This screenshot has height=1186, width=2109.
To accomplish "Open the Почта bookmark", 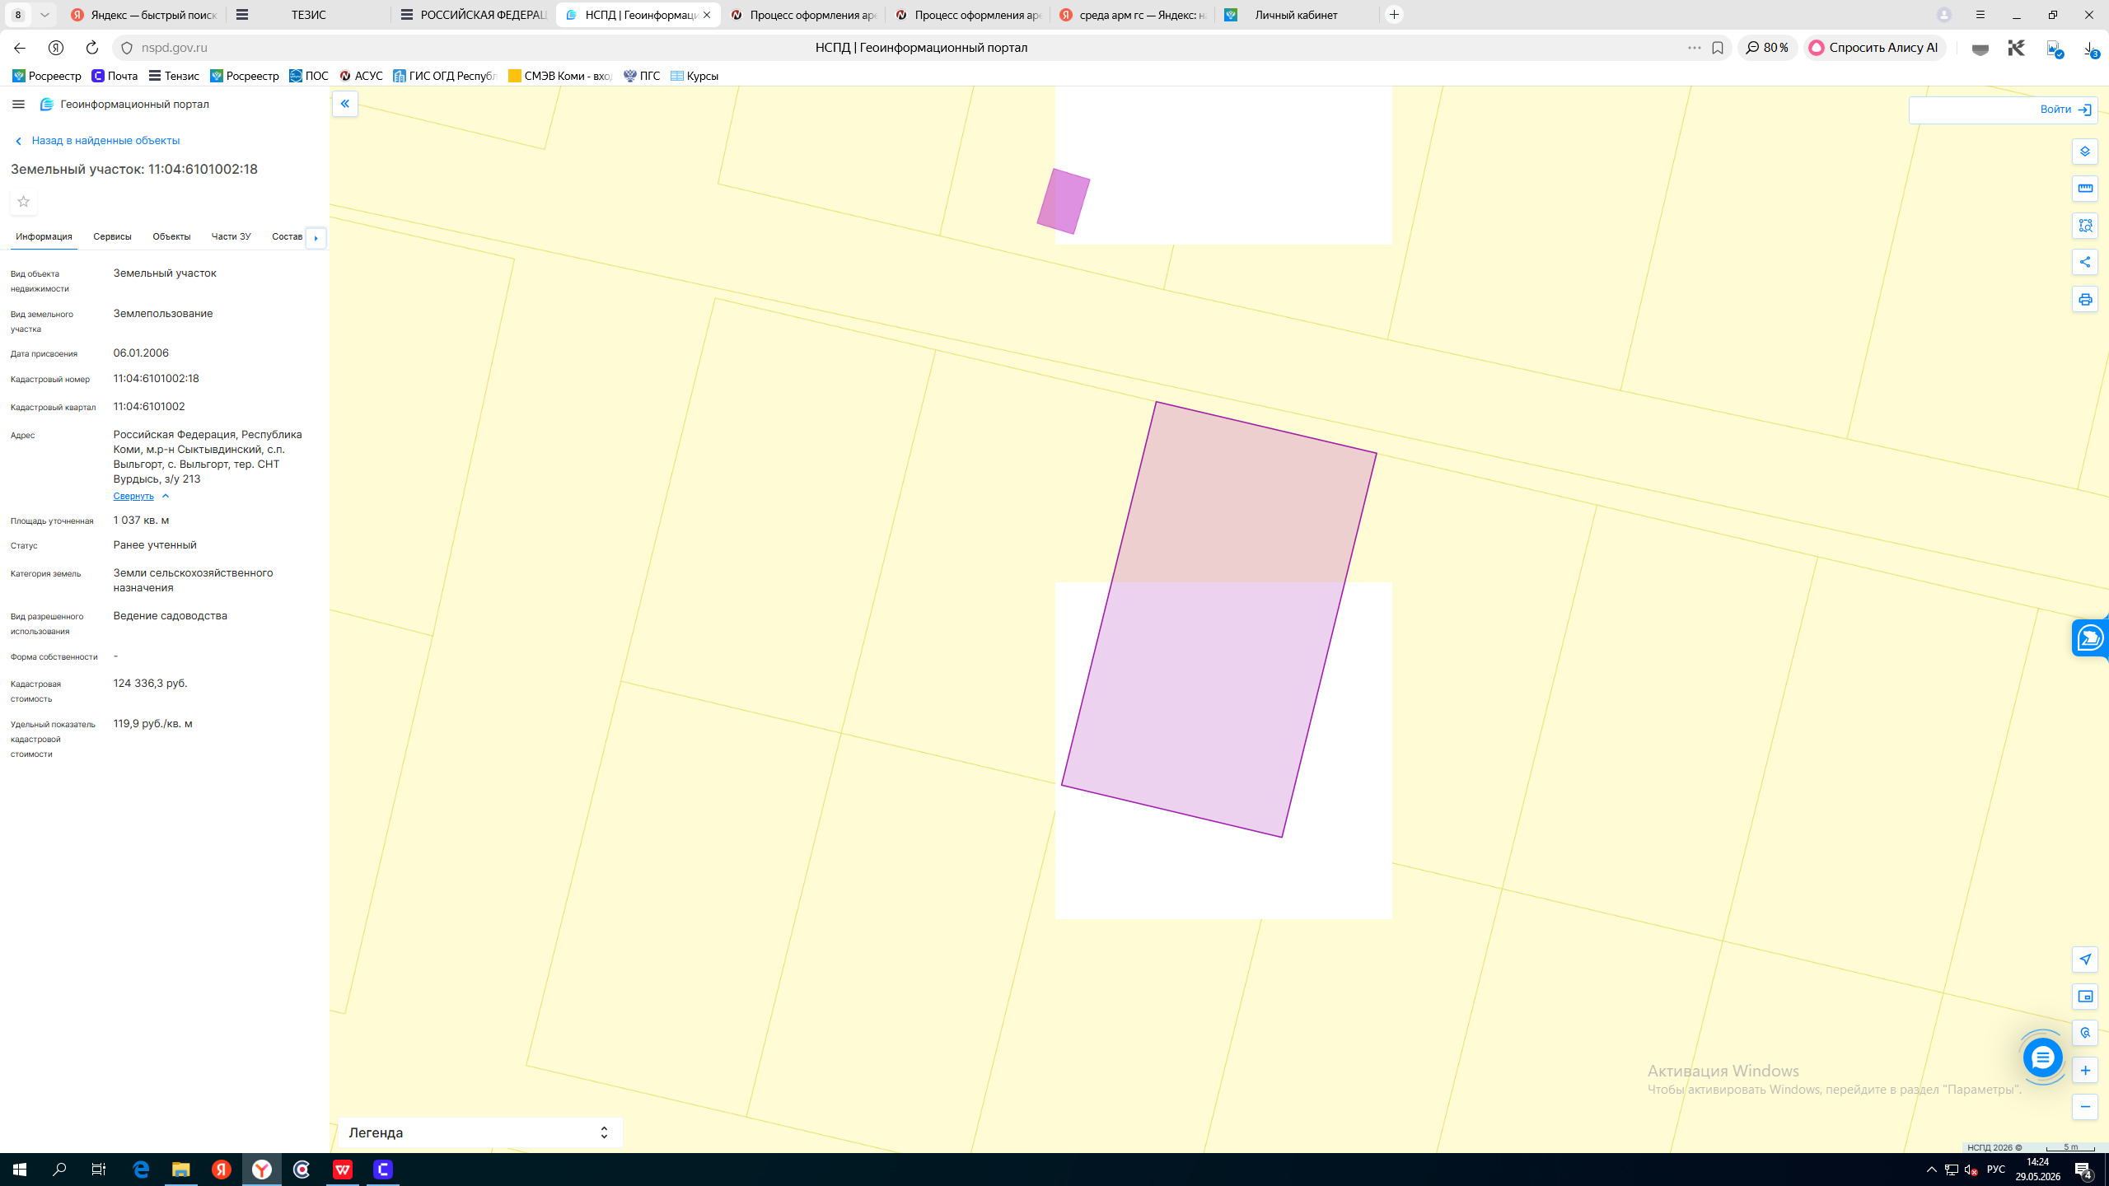I will click(115, 76).
